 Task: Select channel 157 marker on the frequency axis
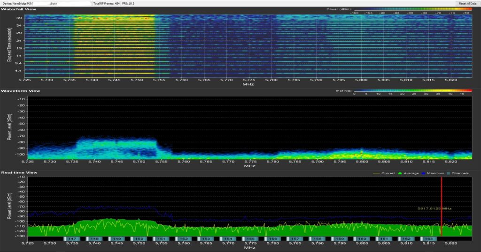pos(295,239)
